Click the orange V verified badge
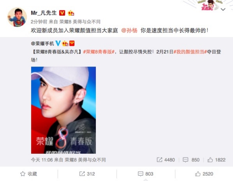 coord(62,13)
